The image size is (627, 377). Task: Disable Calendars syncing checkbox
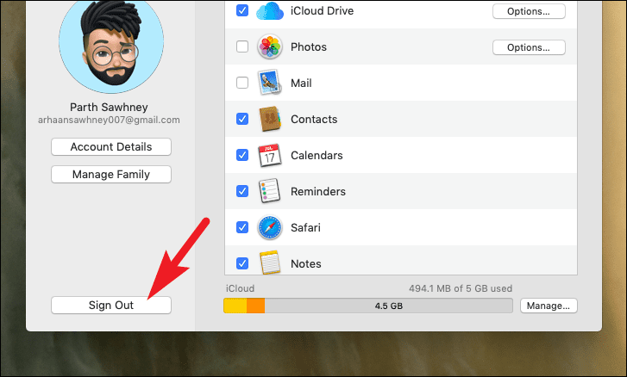click(242, 155)
